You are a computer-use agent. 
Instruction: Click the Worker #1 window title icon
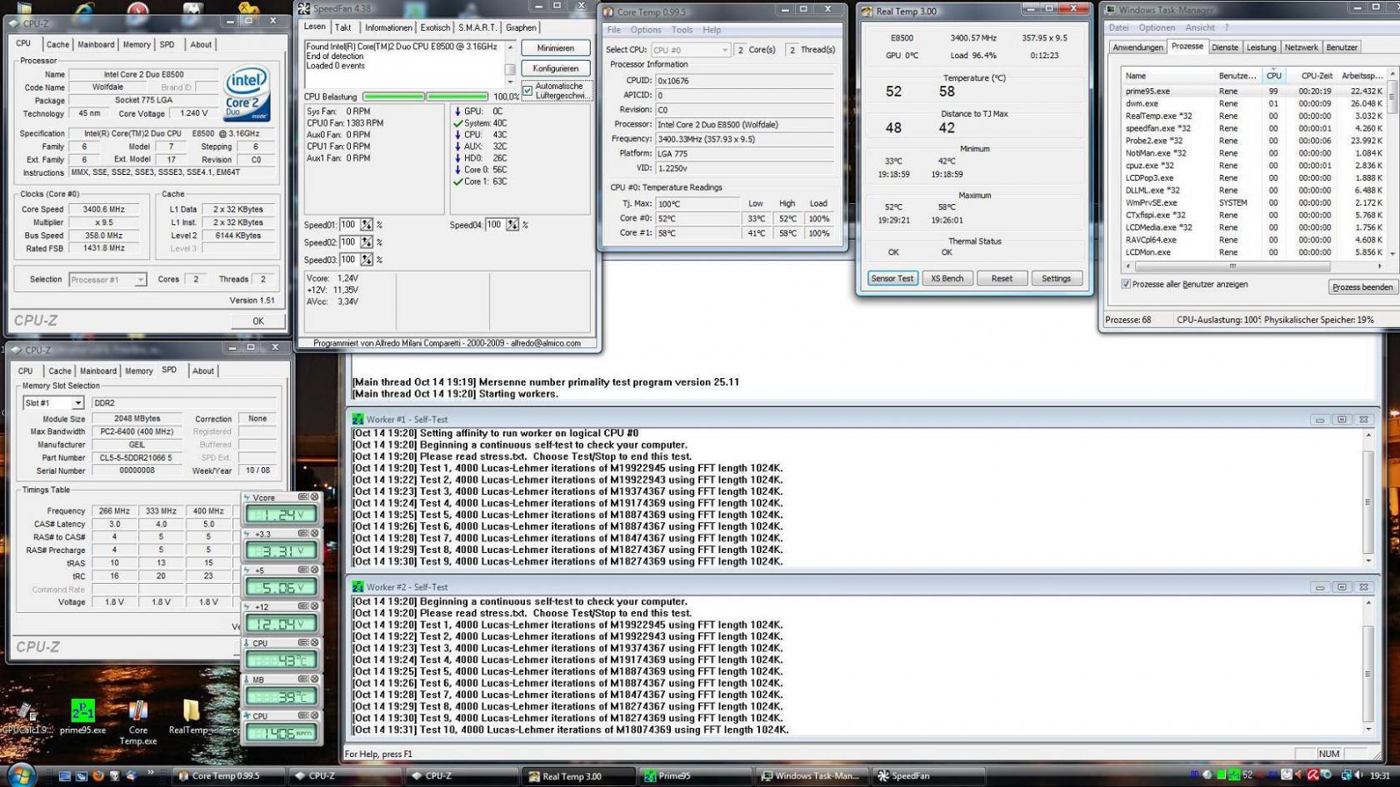357,420
